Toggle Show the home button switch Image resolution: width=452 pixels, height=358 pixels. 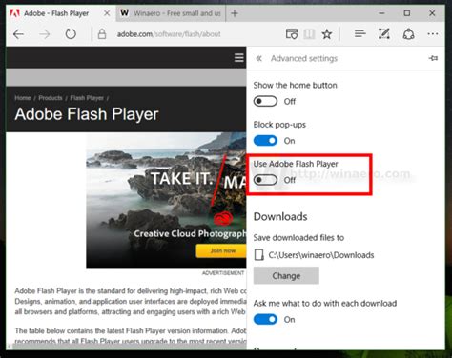pos(265,102)
